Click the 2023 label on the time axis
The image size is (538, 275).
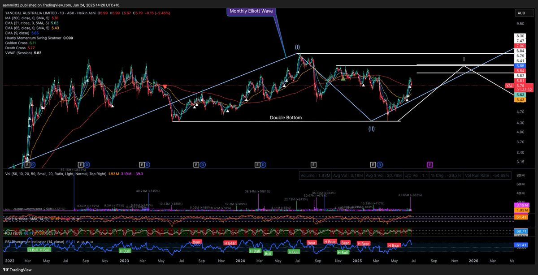pyautogui.click(x=124, y=260)
